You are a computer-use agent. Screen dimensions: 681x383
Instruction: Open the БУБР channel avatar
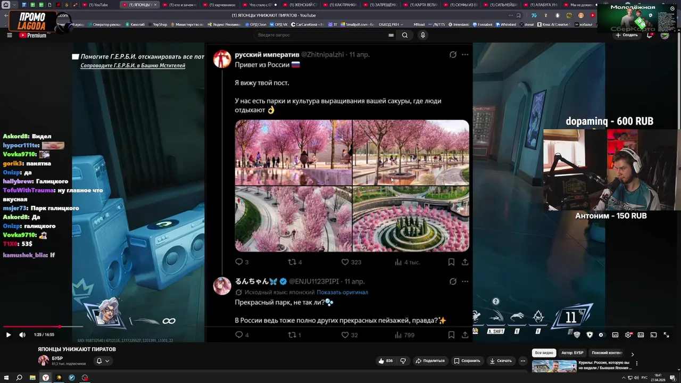(x=43, y=360)
